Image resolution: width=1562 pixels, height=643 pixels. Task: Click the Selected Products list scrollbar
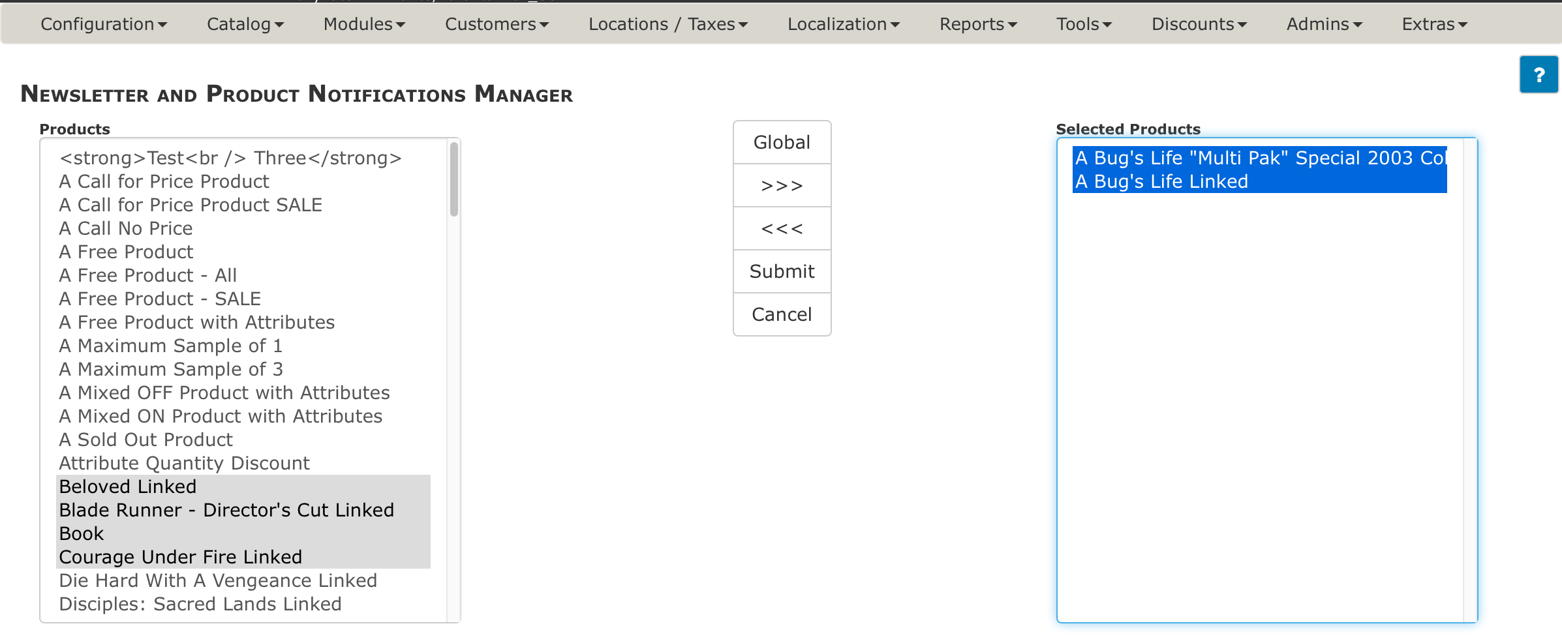coord(1469,380)
